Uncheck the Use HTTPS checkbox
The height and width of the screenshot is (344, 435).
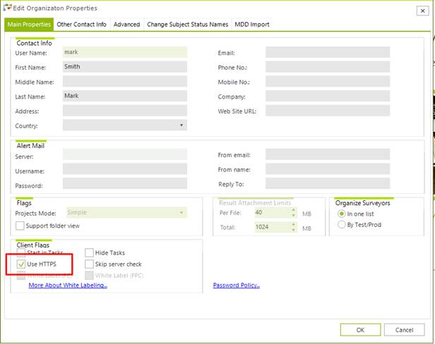coord(20,264)
